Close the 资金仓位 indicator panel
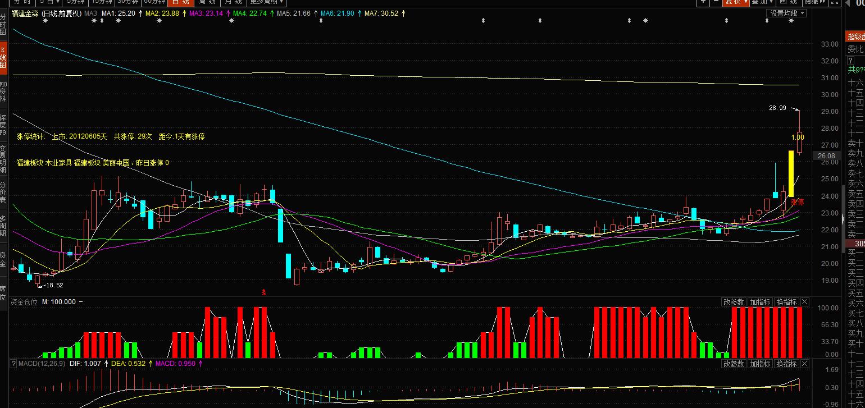The image size is (865, 408). (x=805, y=302)
